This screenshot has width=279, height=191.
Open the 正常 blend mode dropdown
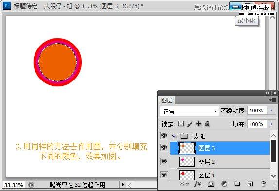pos(190,111)
